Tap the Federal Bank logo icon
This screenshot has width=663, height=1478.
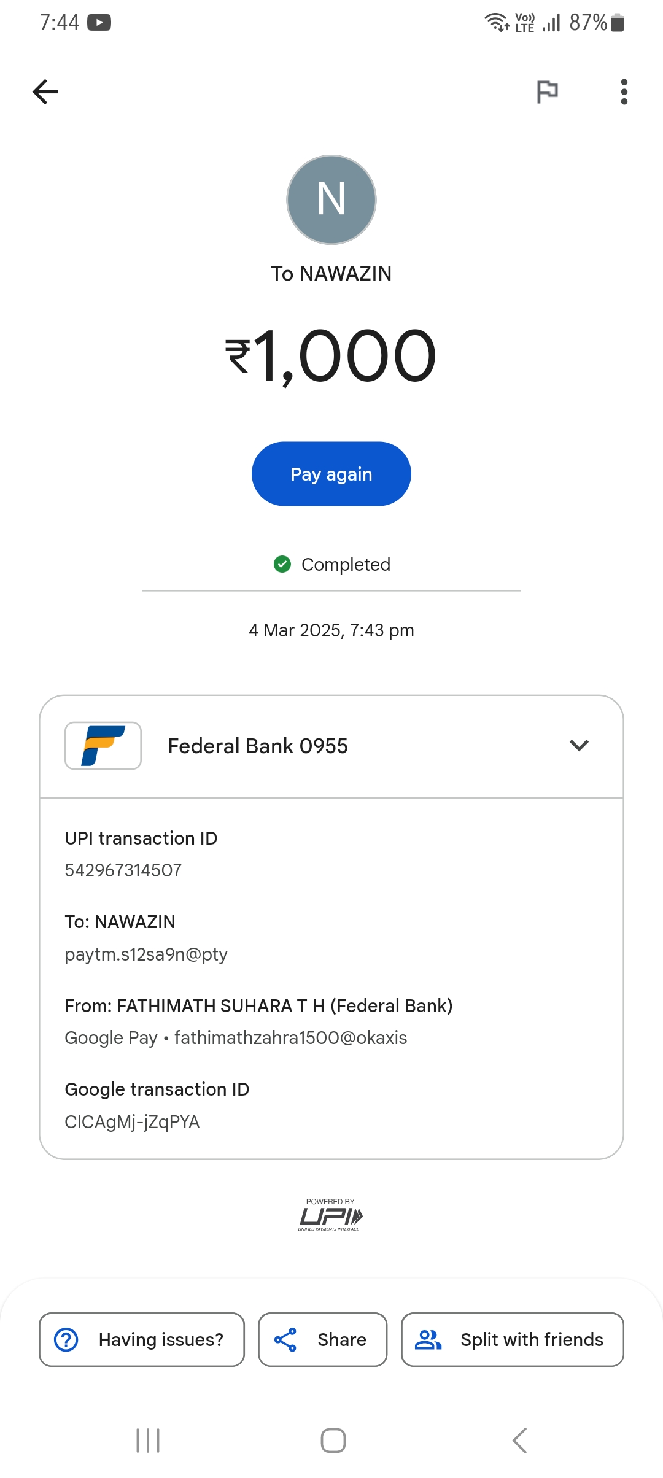[x=103, y=746]
